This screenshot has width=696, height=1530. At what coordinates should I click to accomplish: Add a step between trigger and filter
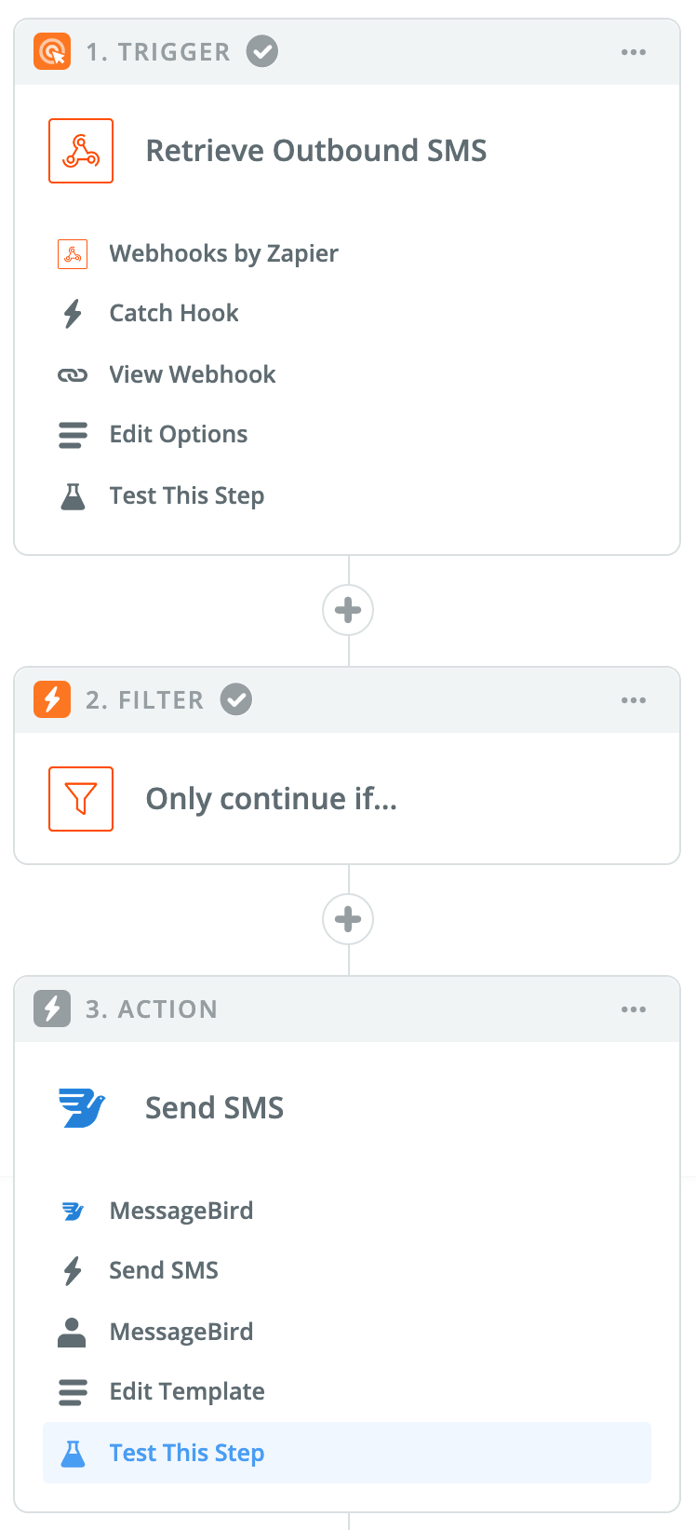pyautogui.click(x=348, y=610)
